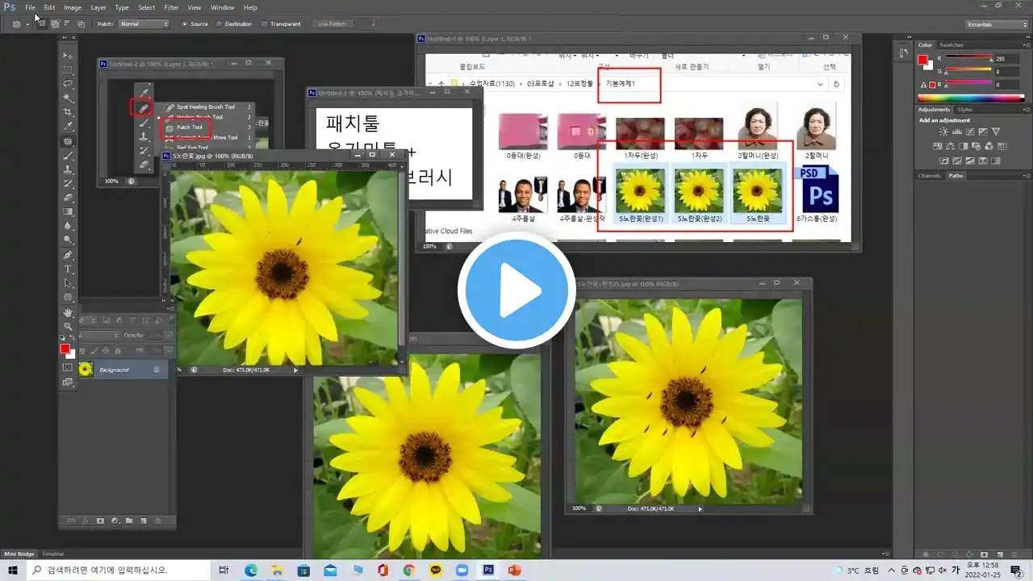Select the Magic Wand tool

[x=69, y=98]
